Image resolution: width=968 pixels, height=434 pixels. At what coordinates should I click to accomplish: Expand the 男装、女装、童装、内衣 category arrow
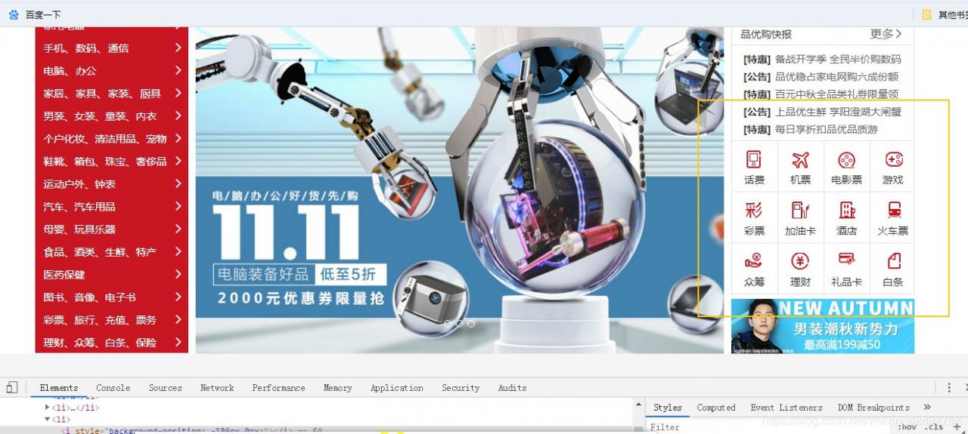(178, 115)
